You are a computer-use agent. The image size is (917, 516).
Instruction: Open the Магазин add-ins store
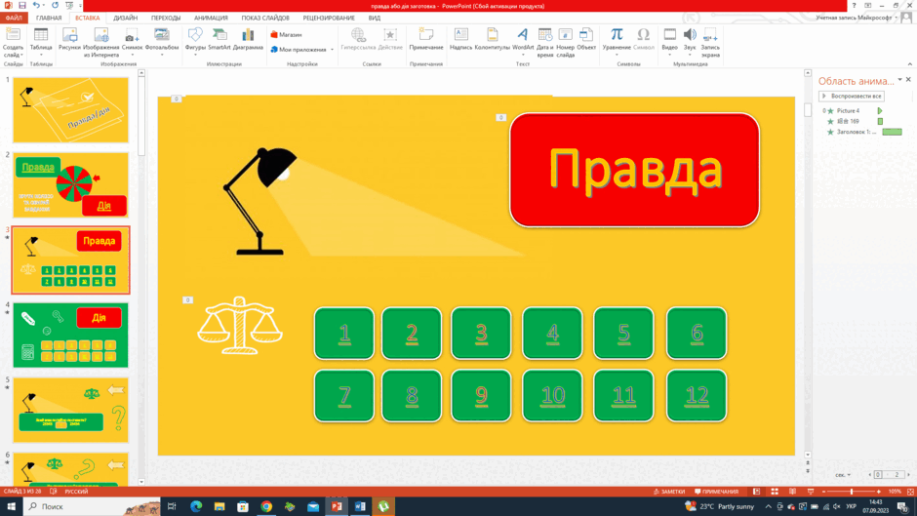pos(287,34)
